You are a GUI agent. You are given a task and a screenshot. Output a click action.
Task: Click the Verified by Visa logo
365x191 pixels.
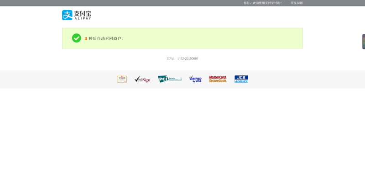click(195, 79)
